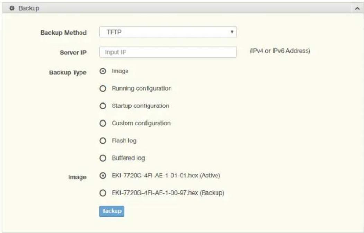This screenshot has height=233, width=364.
Task: Choose Flash log backup type
Action: click(103, 141)
